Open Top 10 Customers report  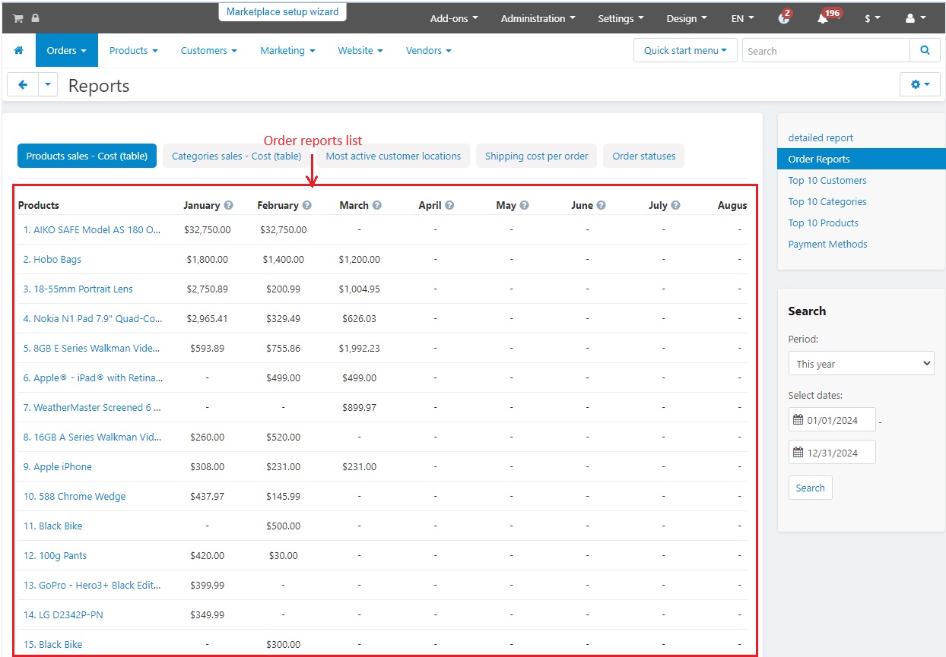click(x=827, y=180)
